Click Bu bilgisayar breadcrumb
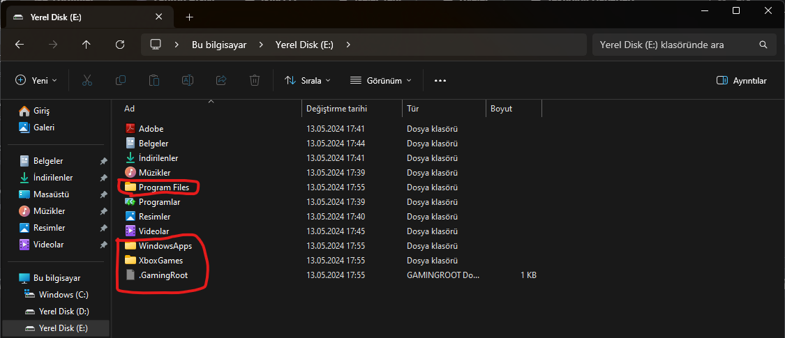Screen dimensions: 785x338 219,45
